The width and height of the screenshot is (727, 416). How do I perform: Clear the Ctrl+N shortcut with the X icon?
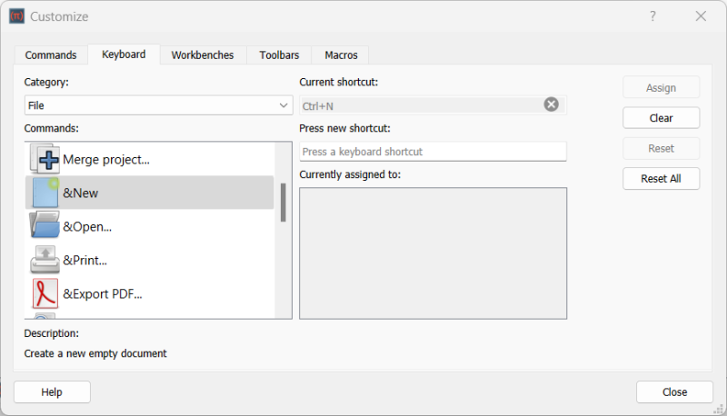(551, 104)
